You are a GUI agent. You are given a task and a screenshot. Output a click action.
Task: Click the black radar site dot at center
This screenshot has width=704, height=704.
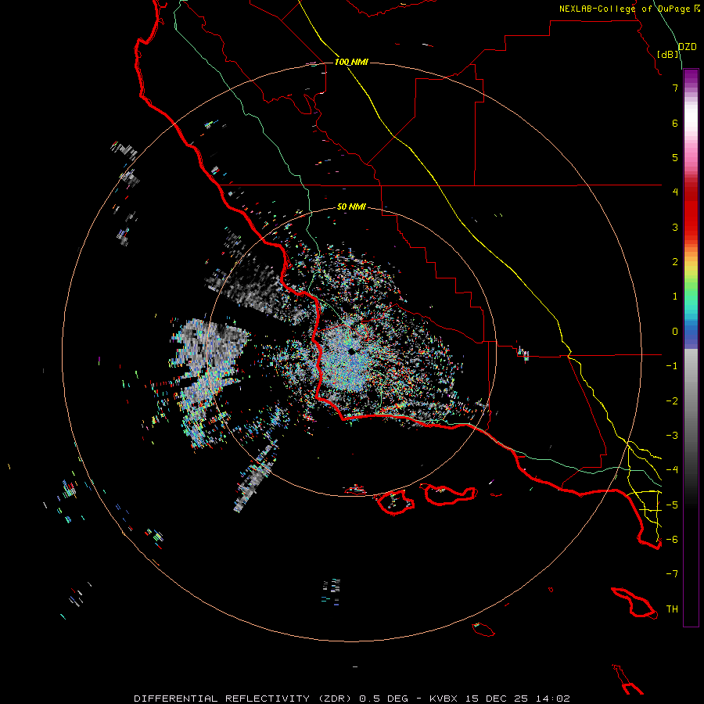(x=352, y=351)
